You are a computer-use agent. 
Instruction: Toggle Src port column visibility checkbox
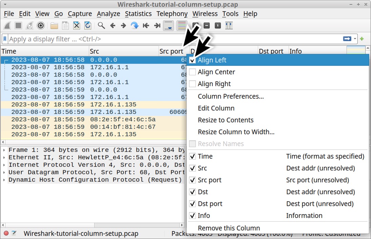(x=192, y=180)
